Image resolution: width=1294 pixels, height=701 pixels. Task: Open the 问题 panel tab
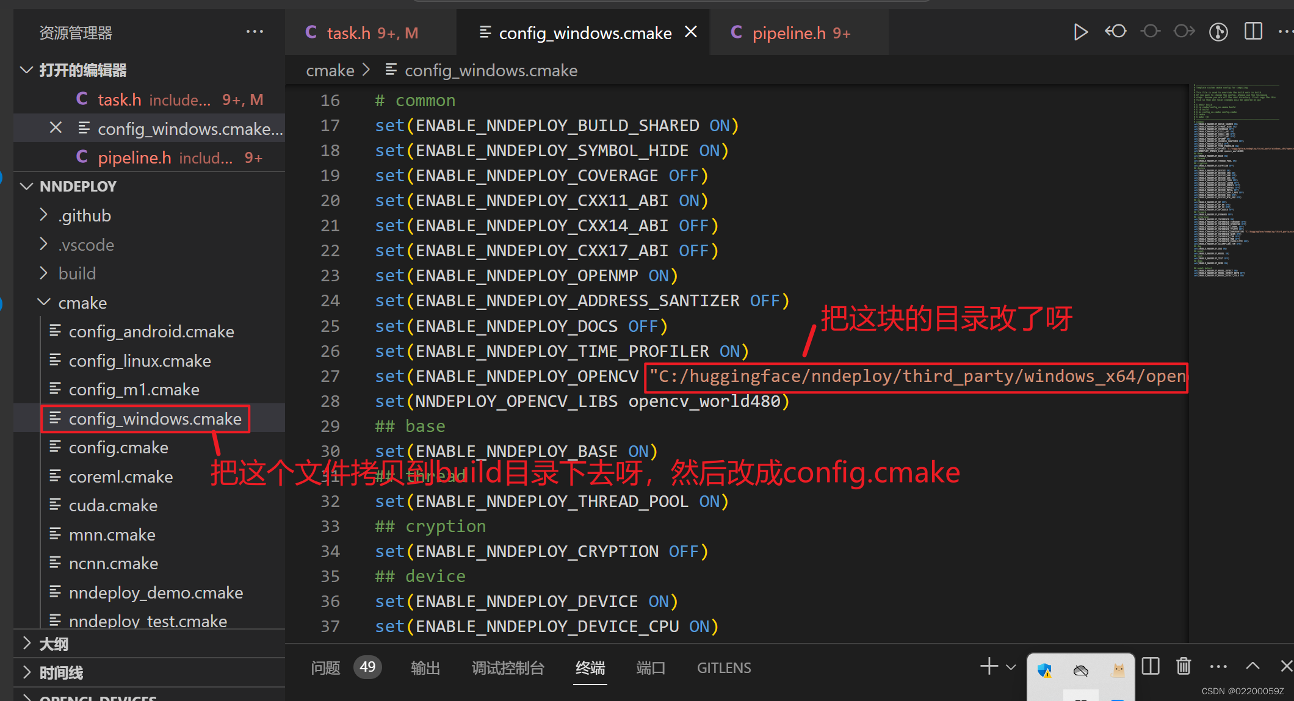(x=325, y=668)
